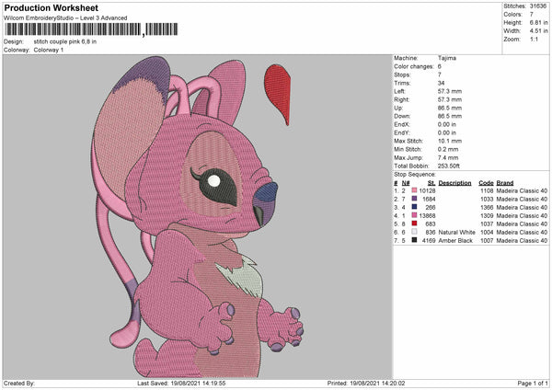The width and height of the screenshot is (552, 390).
Task: Click stitch count 10128 in stop sequence
Action: click(427, 190)
